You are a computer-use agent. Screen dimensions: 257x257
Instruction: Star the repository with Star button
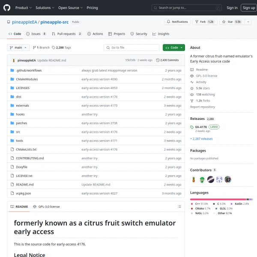click(232, 22)
